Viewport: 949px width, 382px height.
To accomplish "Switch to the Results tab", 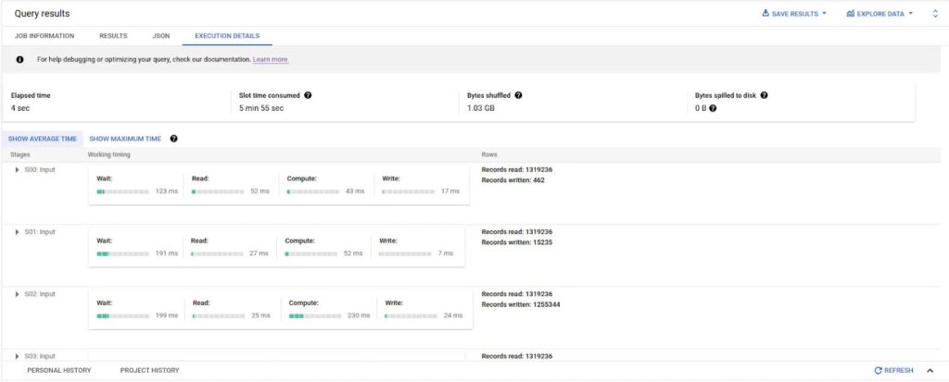I will [113, 36].
